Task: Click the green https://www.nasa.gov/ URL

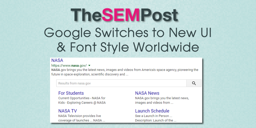Action: (69, 65)
